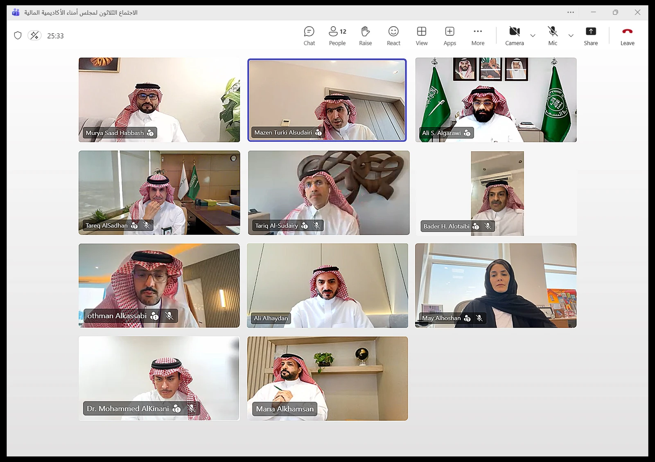Share your screen content
Viewport: 655px width, 462px height.
click(591, 36)
